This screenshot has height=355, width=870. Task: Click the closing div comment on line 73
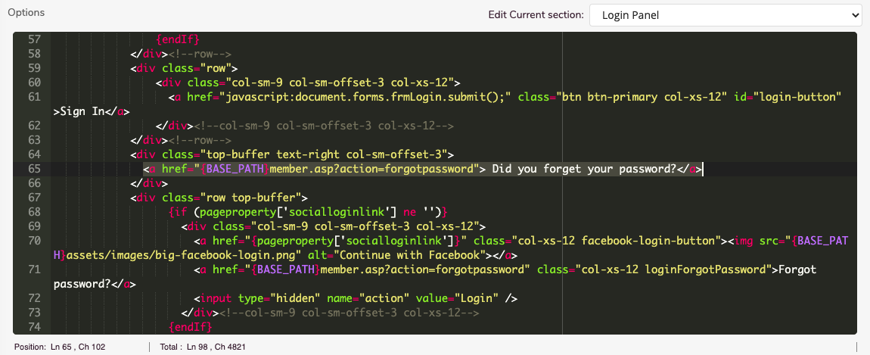350,313
